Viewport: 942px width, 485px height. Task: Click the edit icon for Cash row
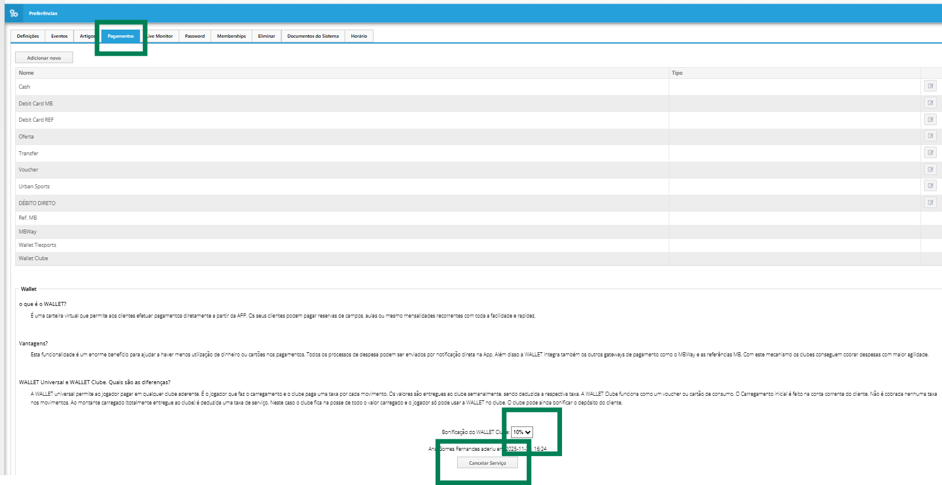click(930, 86)
